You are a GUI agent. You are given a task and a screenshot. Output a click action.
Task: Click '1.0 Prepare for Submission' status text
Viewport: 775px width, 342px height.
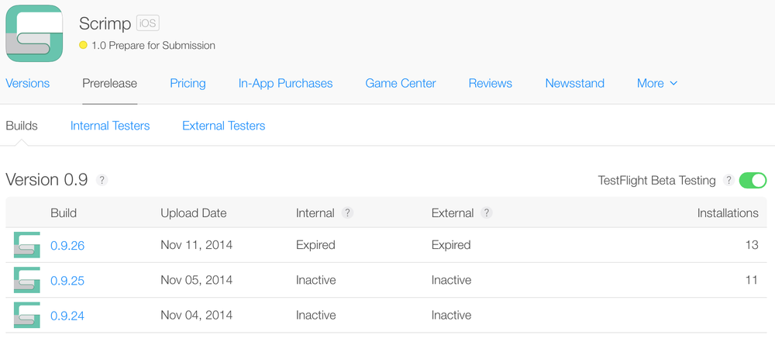coord(153,46)
